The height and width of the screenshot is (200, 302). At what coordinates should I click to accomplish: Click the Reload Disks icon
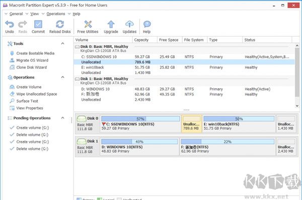coord(60,25)
